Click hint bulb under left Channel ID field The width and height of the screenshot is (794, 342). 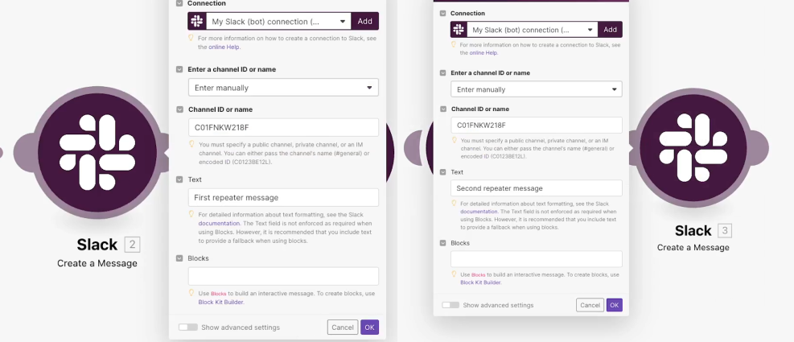pos(192,144)
